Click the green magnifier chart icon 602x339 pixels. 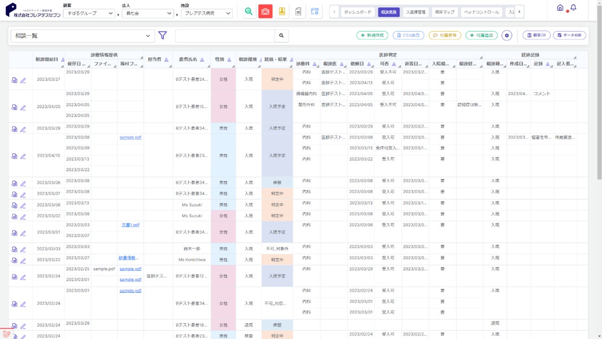(x=249, y=12)
